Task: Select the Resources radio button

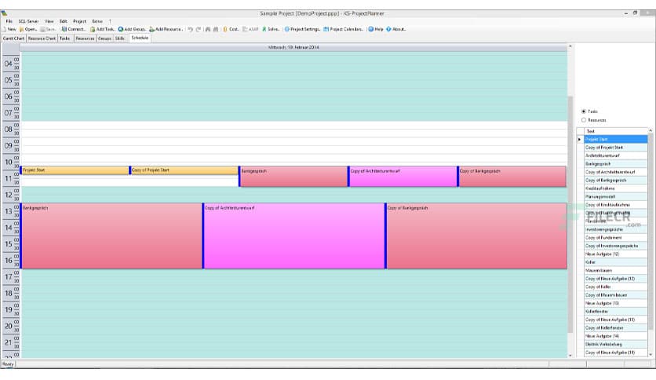Action: click(x=584, y=120)
